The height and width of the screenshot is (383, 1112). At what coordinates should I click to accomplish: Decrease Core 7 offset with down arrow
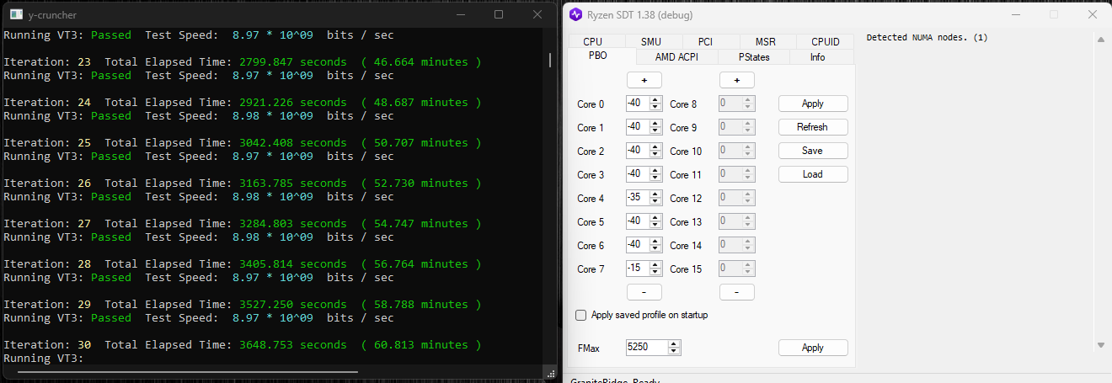coord(655,273)
